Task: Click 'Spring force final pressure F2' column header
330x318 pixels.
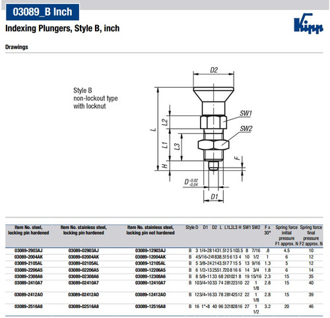Action: pos(311,236)
